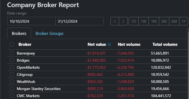Viewport: 189px width, 99px height.
Task: Select the 6M date range
Action: tap(174, 21)
